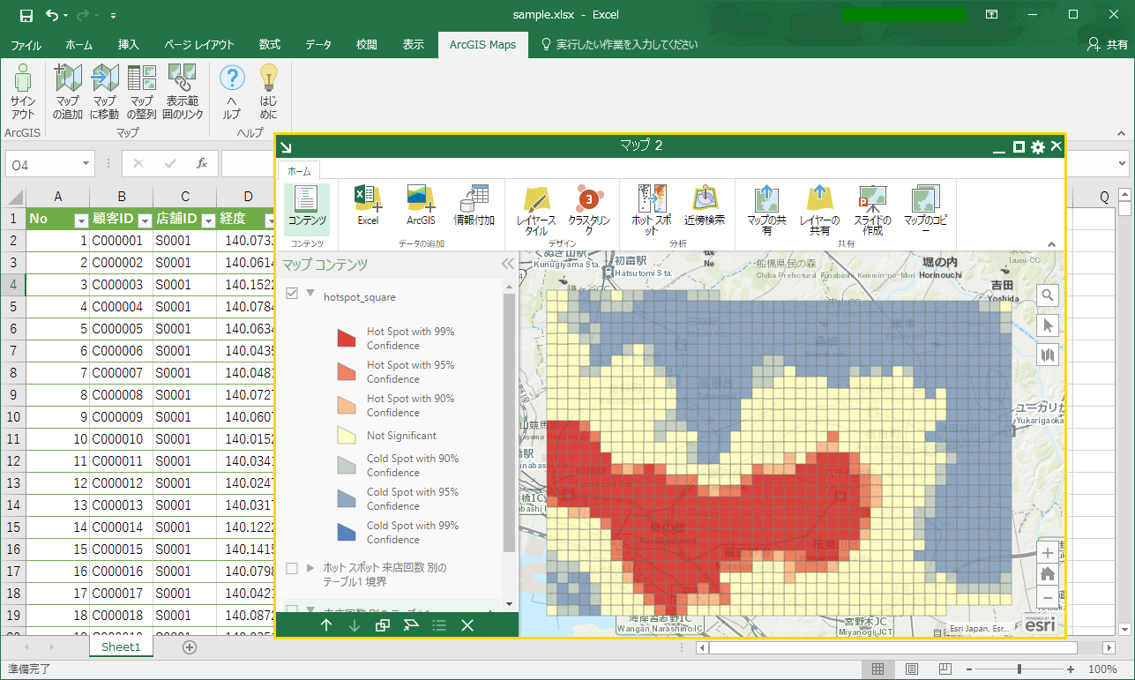1135x680 pixels.
Task: Click the undock arrow on map title bar
Action: 286,147
